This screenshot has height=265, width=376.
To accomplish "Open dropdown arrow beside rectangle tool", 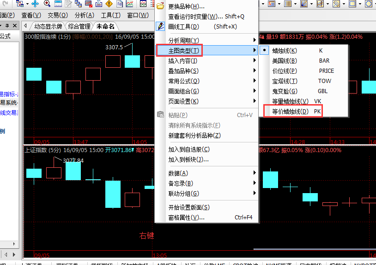I will pyautogui.click(x=360, y=4).
